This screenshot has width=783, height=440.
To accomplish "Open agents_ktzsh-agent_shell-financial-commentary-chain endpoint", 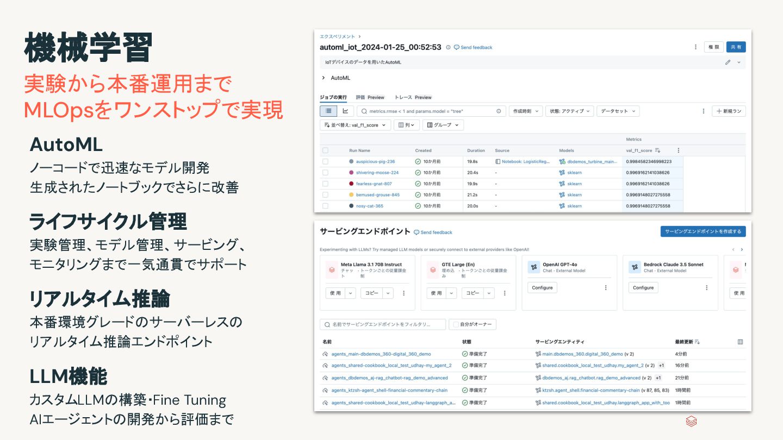I will (x=389, y=390).
